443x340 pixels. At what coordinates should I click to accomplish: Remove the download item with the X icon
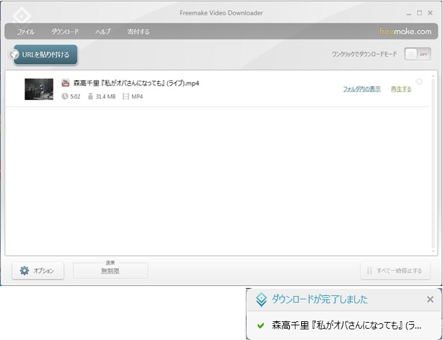pos(419,82)
